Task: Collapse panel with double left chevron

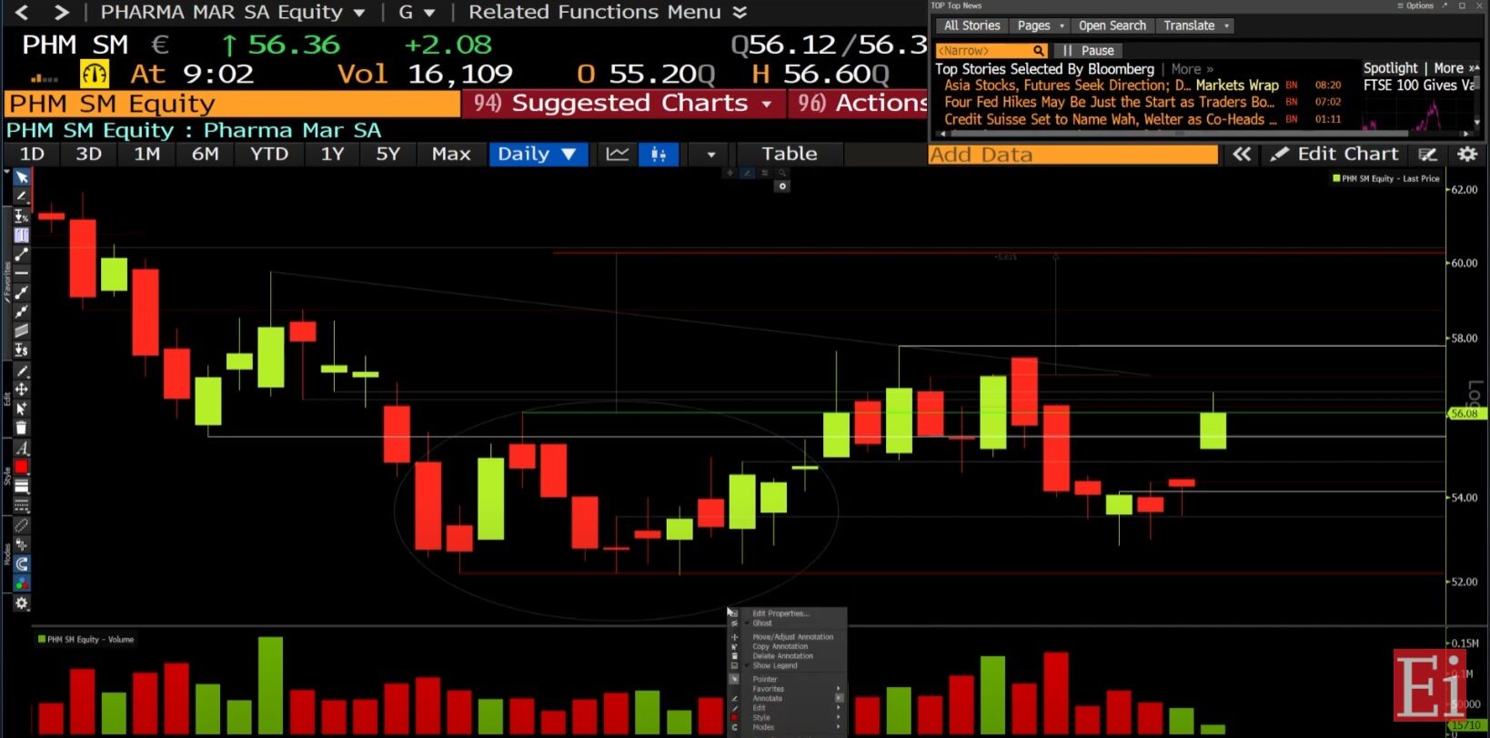Action: 1242,155
